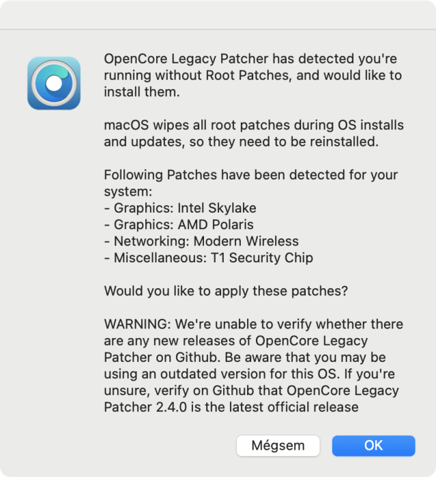Click the "unsure, verify on Github" line
The height and width of the screenshot is (477, 436).
click(251, 390)
